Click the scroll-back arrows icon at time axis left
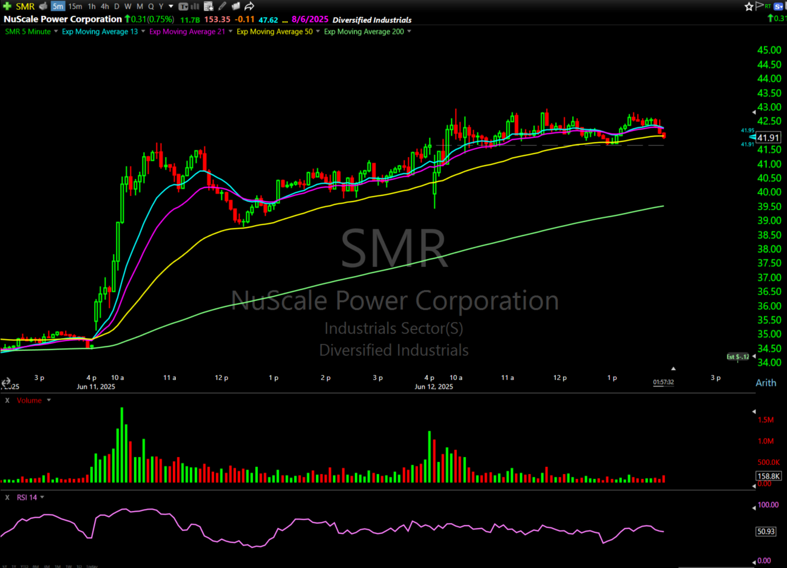 click(x=5, y=382)
